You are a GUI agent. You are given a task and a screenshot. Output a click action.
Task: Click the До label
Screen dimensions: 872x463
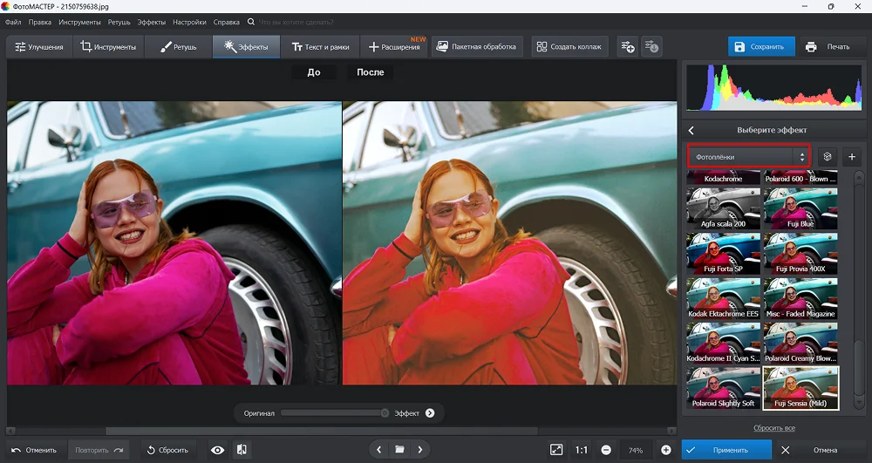(x=314, y=72)
